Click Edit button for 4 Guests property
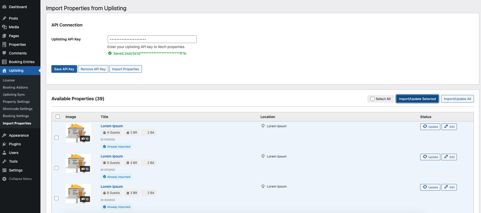 [449, 127]
